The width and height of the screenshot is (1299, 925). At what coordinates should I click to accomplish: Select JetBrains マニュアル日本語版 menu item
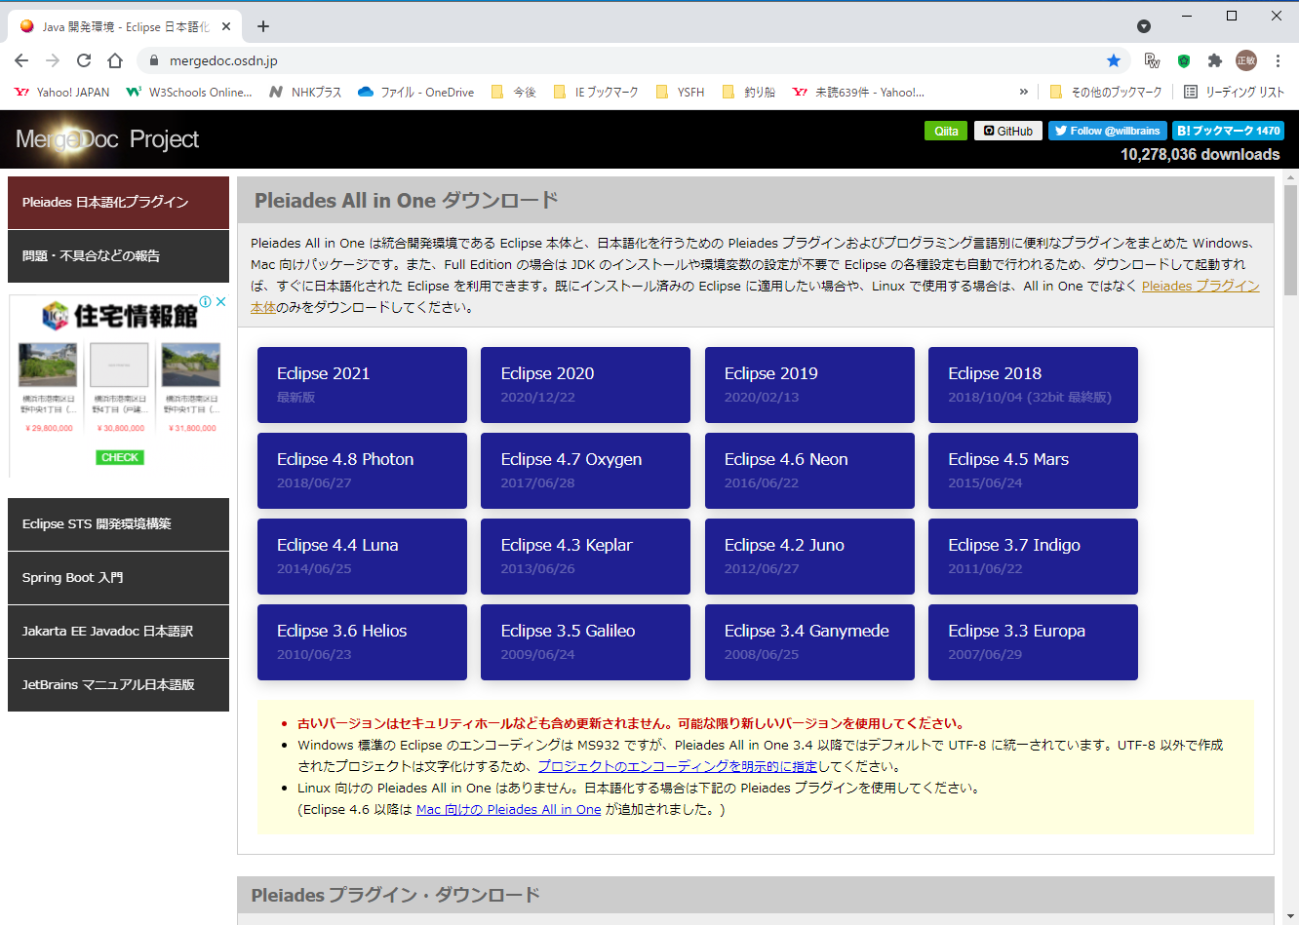[x=118, y=685]
